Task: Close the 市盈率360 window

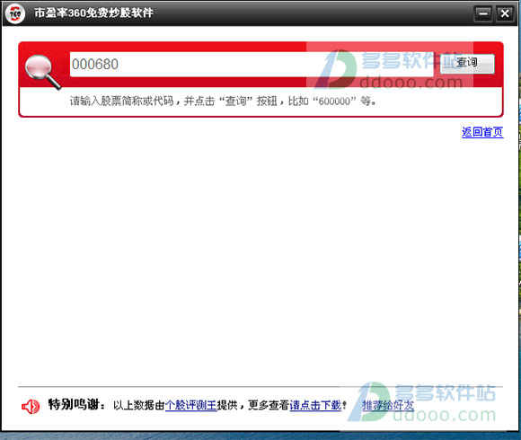Action: (505, 13)
